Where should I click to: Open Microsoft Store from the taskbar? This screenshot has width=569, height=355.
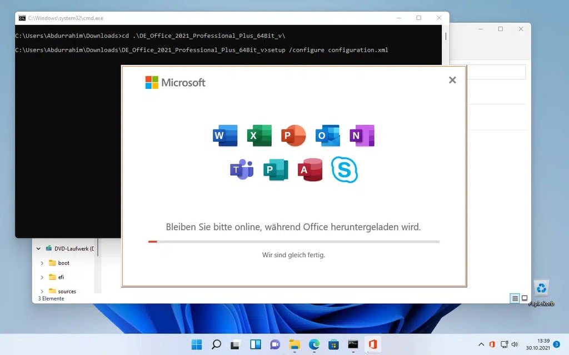tap(334, 344)
